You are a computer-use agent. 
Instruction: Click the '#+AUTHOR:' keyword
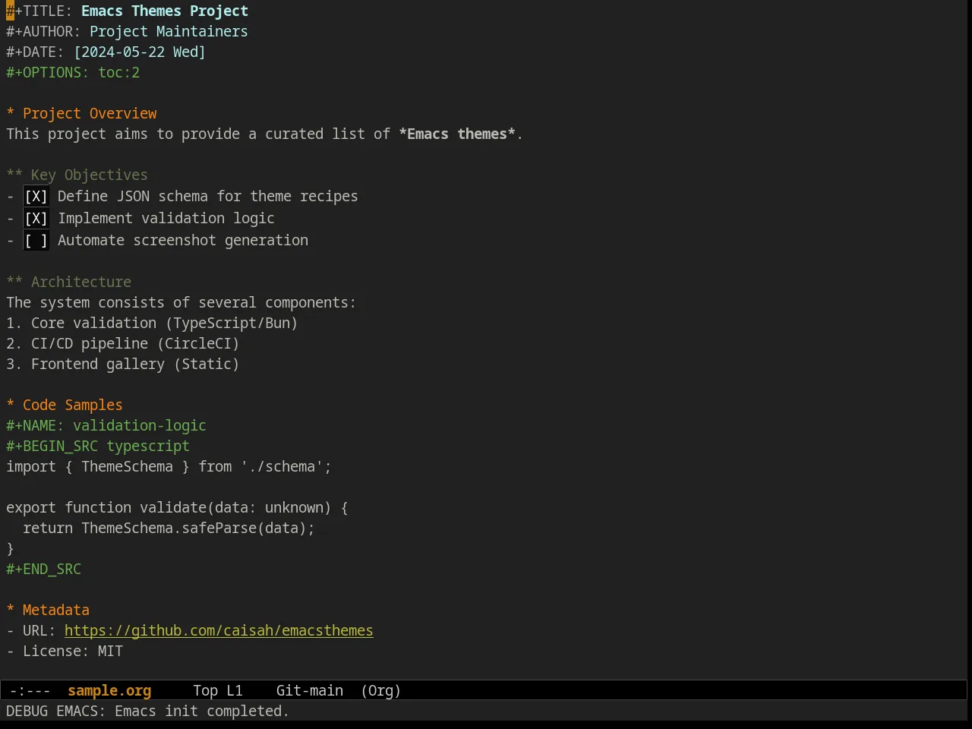click(x=43, y=31)
